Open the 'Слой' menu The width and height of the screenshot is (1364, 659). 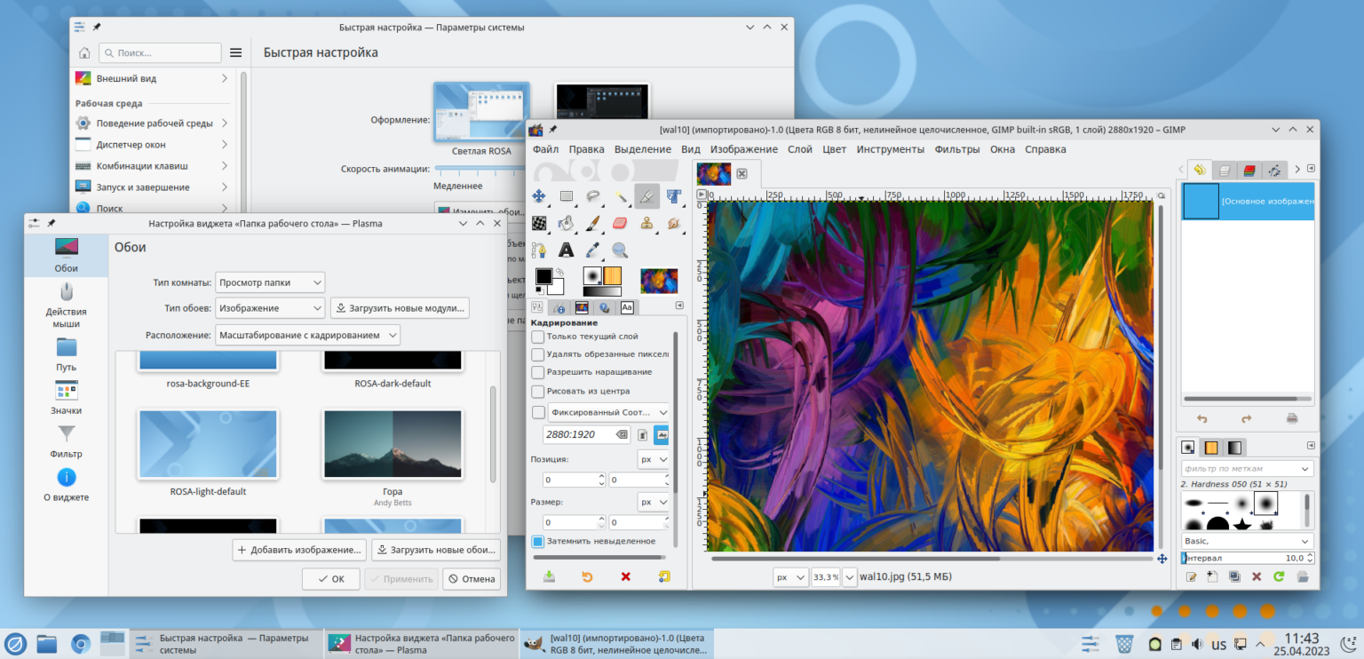point(799,149)
